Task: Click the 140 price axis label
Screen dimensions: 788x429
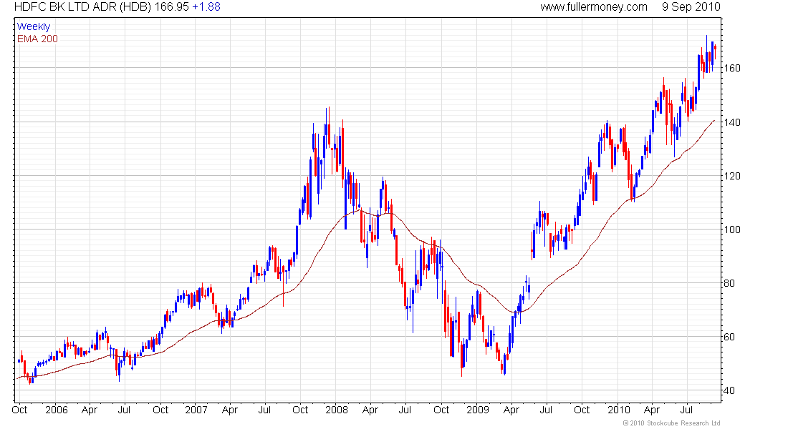Action: pos(731,122)
